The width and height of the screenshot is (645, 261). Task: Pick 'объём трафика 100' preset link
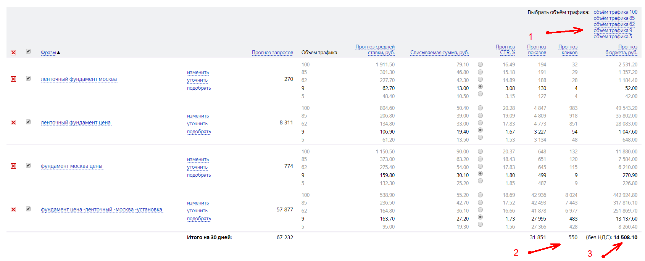pos(615,12)
